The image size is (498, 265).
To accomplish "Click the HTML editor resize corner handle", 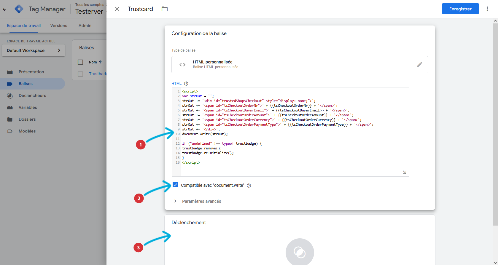I will tap(405, 172).
